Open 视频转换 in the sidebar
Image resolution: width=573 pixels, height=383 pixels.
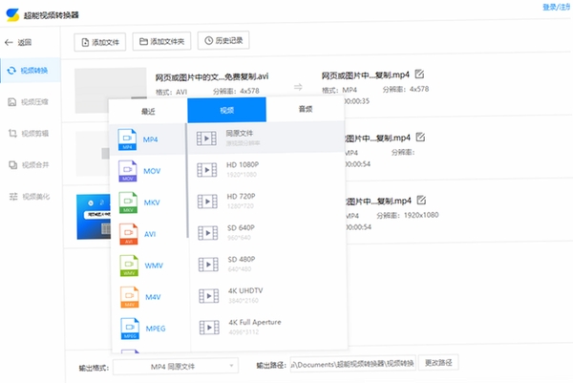pos(30,71)
